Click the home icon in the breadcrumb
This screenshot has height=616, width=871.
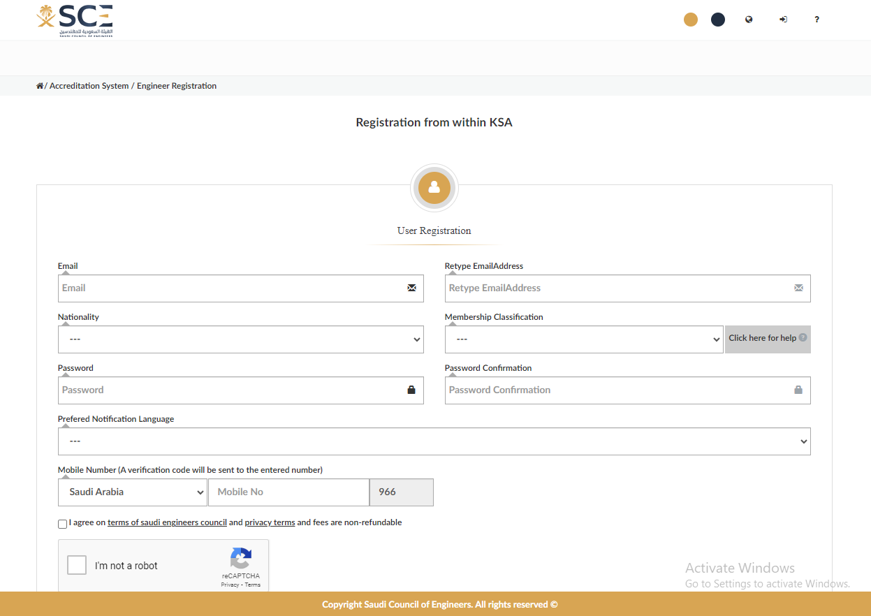(40, 85)
